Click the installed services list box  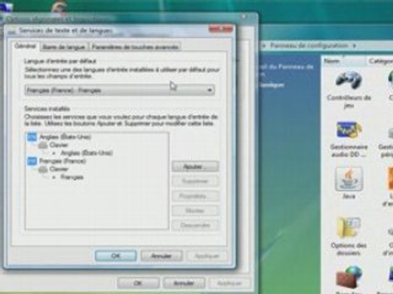click(x=97, y=181)
